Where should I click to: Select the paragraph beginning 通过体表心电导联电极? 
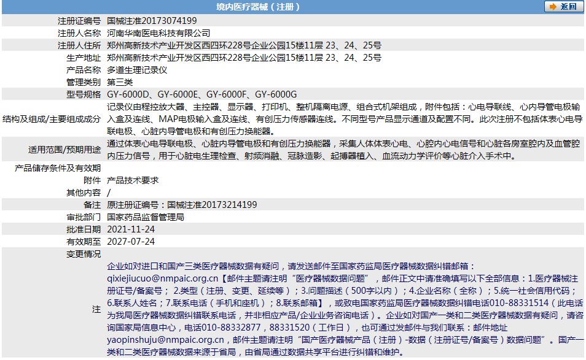pyautogui.click(x=343, y=150)
